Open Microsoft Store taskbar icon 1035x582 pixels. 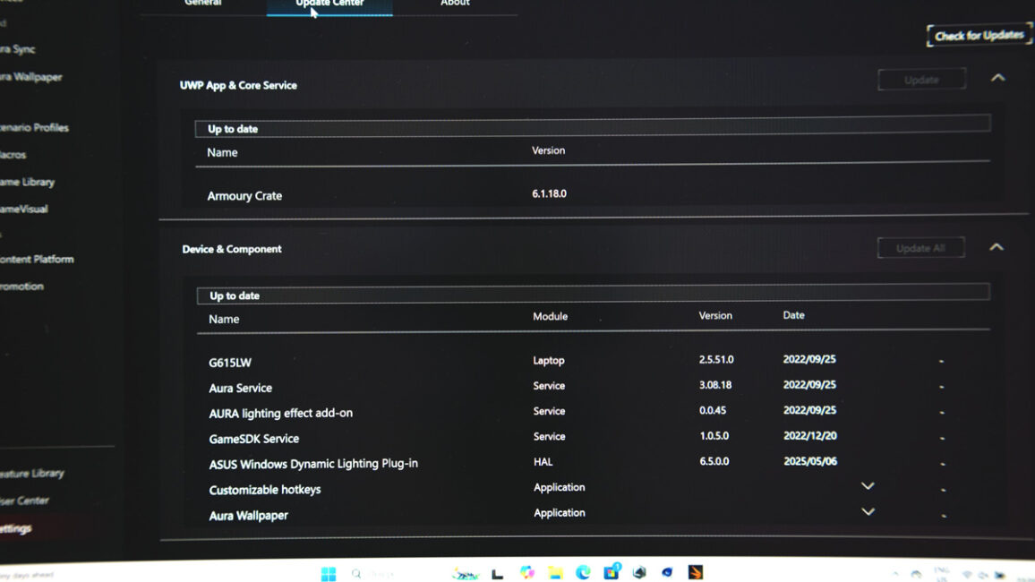[x=612, y=571]
